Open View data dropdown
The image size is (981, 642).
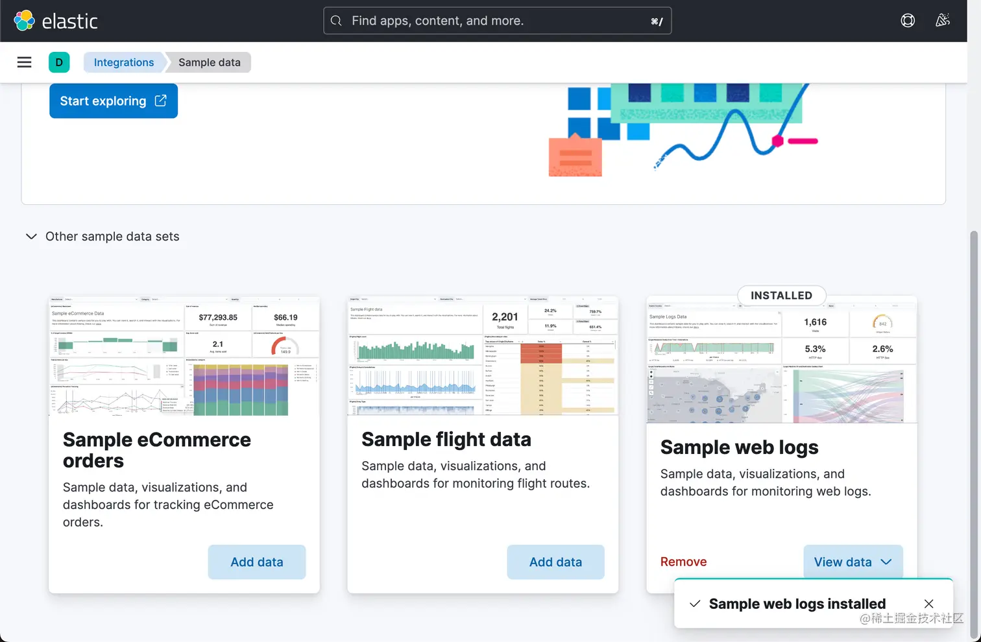tap(853, 562)
